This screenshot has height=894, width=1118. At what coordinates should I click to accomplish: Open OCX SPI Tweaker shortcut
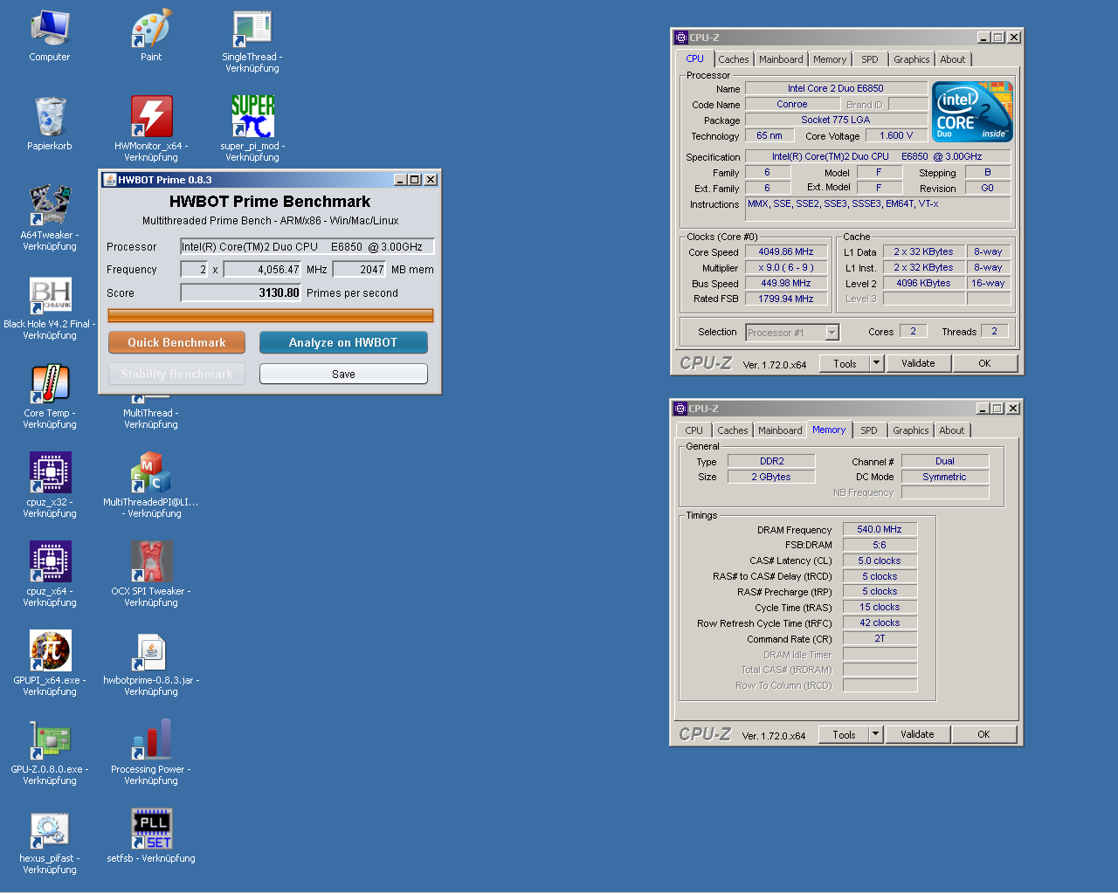click(x=151, y=562)
